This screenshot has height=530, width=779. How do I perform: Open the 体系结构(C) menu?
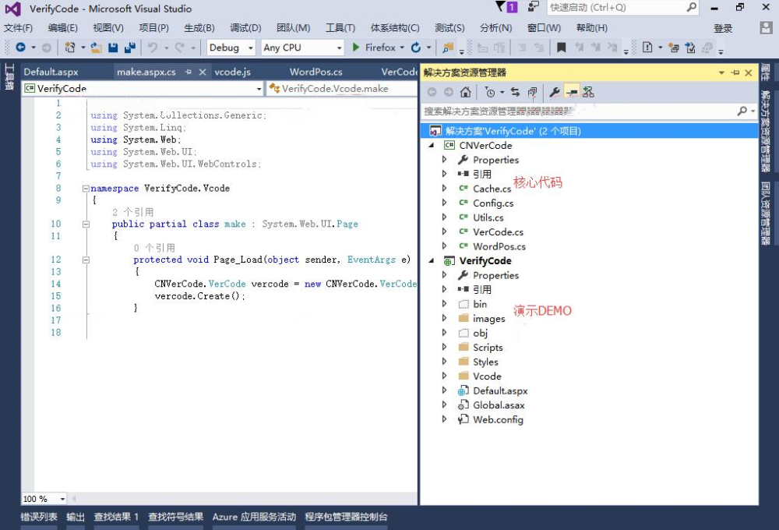coord(395,28)
